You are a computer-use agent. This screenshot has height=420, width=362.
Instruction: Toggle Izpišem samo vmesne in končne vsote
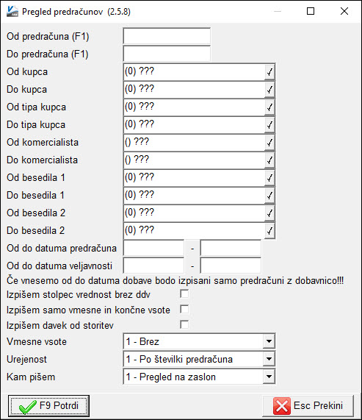click(184, 309)
